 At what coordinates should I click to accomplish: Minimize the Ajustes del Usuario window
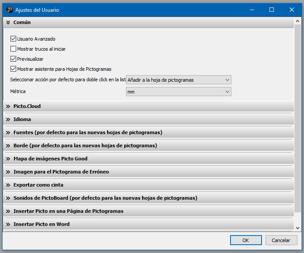[252, 10]
